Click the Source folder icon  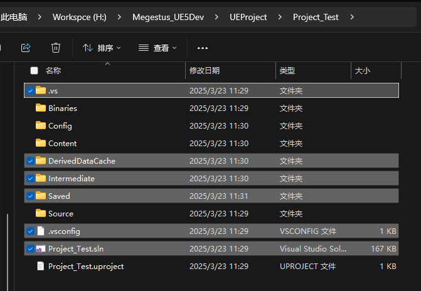41,213
